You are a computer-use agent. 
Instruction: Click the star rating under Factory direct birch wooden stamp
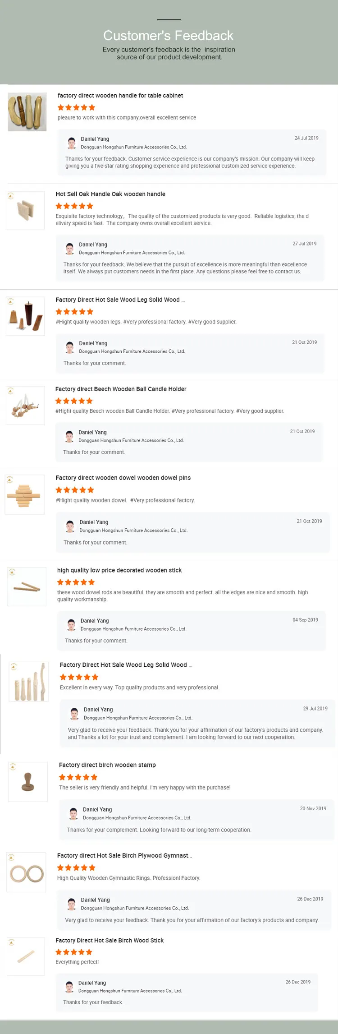click(78, 777)
